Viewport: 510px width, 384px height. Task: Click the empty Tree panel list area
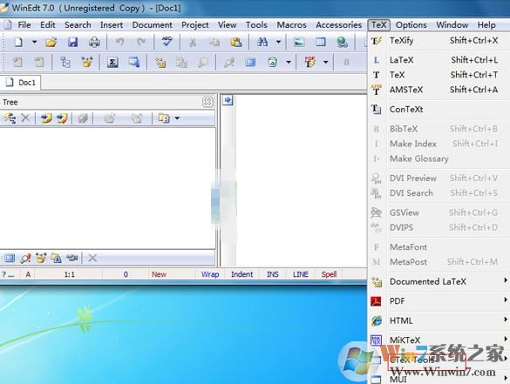click(107, 188)
